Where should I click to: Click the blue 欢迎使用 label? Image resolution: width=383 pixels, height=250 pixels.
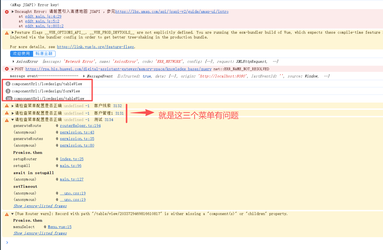[x=21, y=54]
